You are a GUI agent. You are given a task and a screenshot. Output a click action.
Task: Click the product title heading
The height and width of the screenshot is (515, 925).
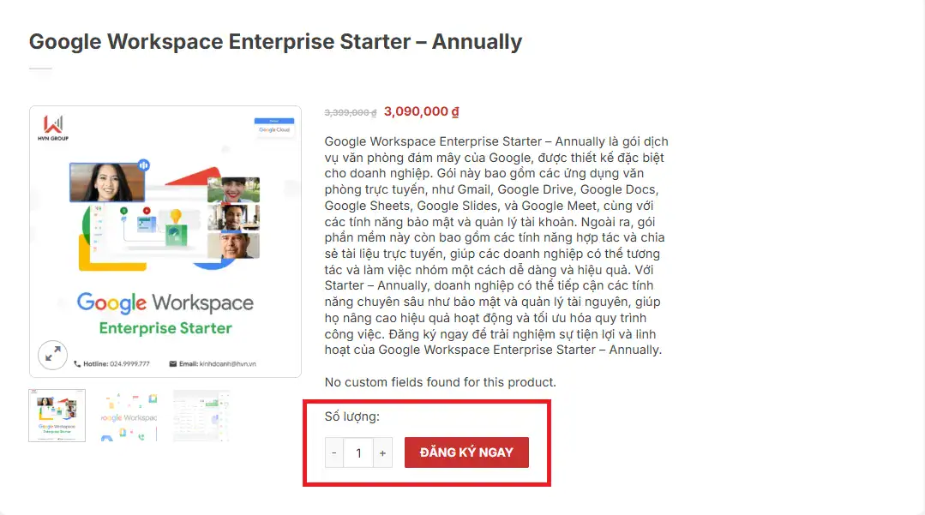(x=275, y=41)
